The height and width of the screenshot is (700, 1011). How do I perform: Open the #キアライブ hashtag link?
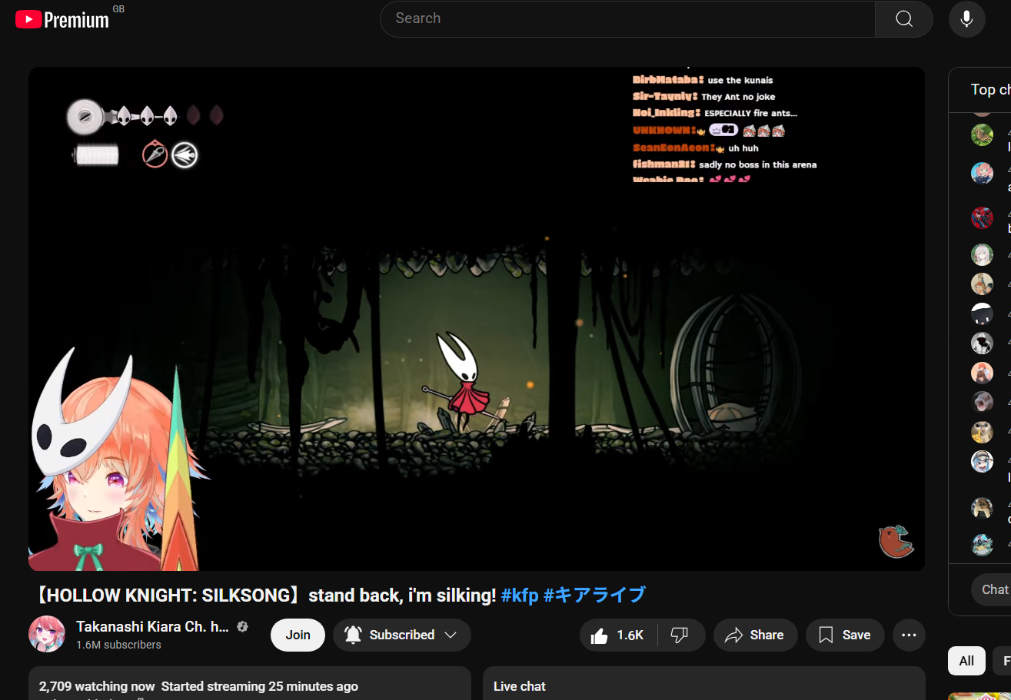(x=594, y=595)
